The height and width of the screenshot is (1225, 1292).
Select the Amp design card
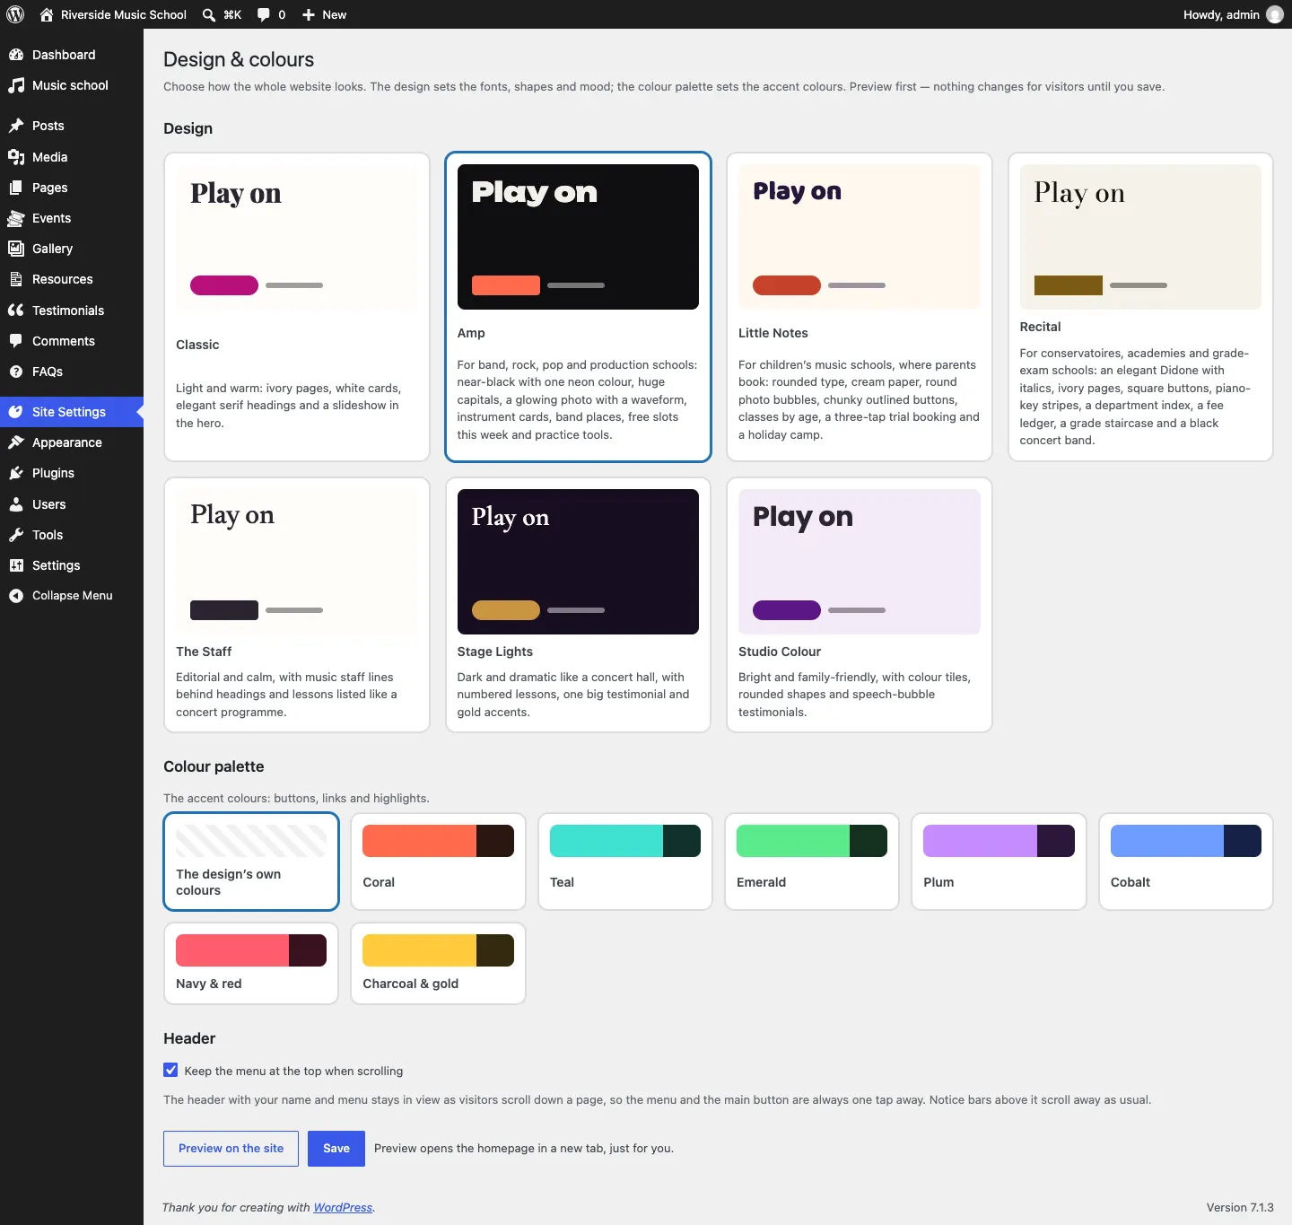578,307
